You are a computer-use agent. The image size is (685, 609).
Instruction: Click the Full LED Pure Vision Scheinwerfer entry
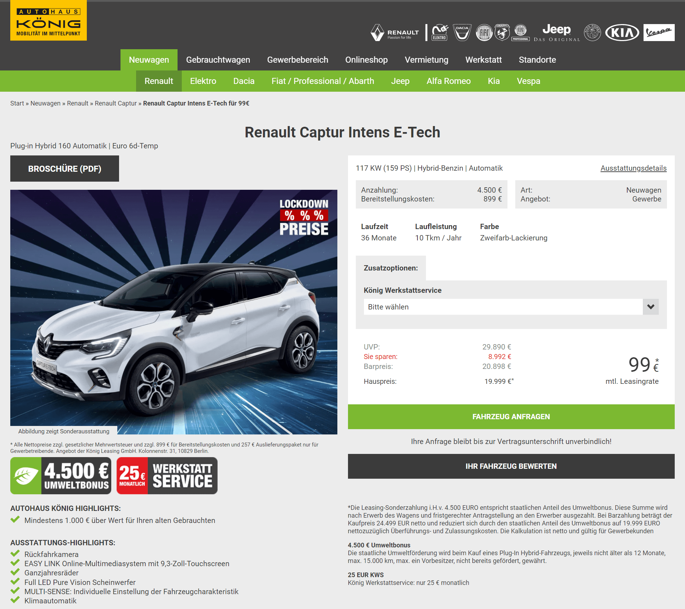pos(80,582)
